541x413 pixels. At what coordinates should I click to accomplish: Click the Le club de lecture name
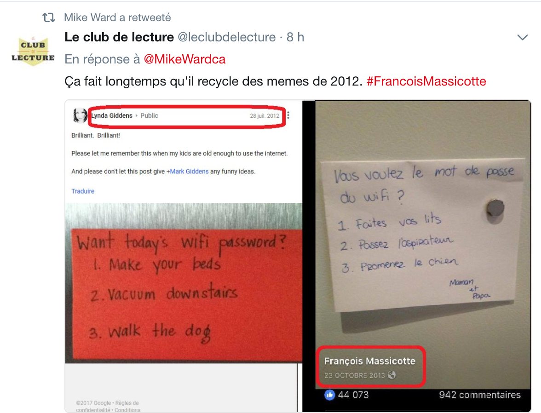click(x=119, y=37)
